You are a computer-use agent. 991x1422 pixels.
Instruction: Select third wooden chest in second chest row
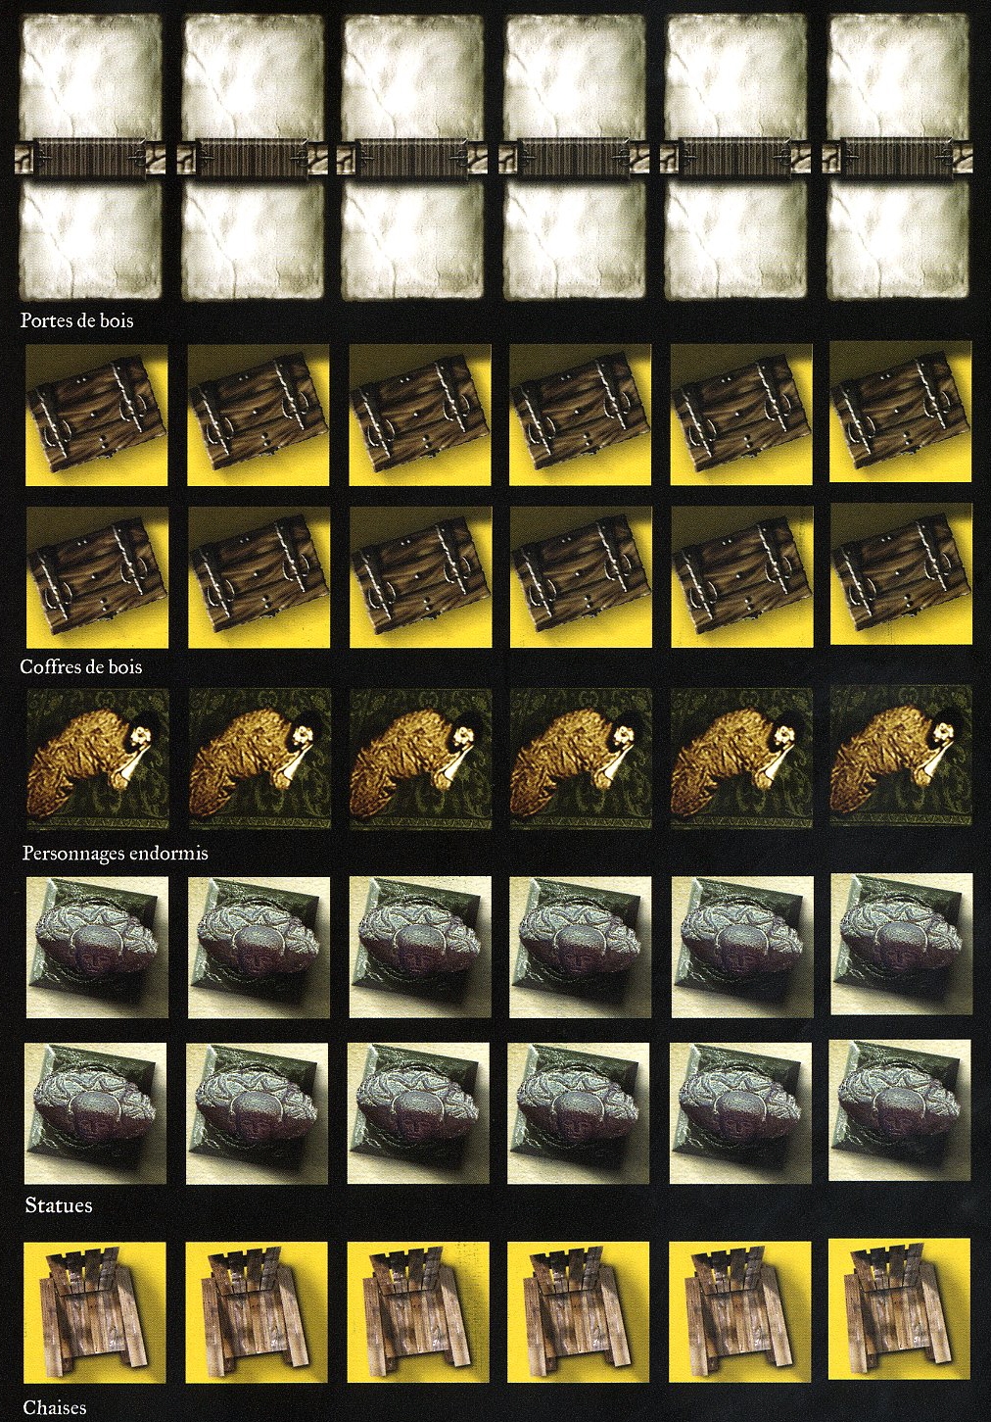coord(418,578)
